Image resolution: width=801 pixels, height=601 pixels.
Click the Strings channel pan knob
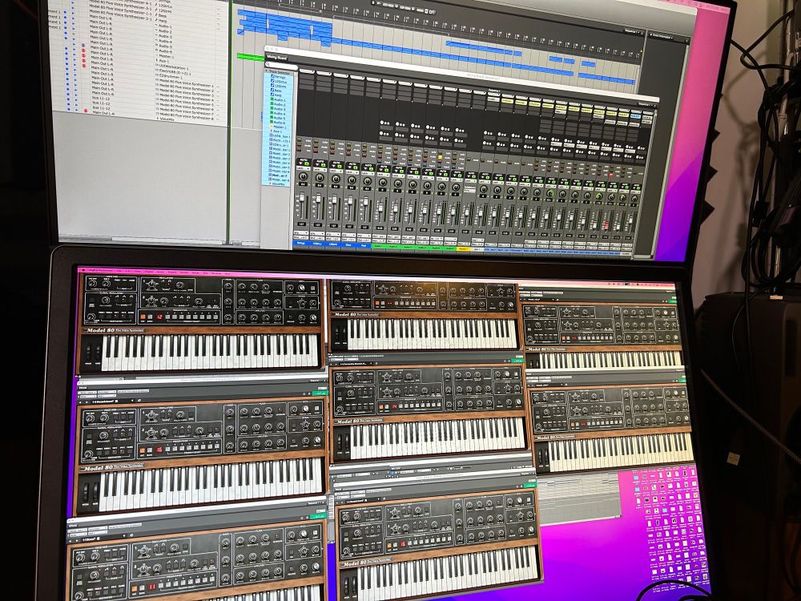[x=303, y=175]
